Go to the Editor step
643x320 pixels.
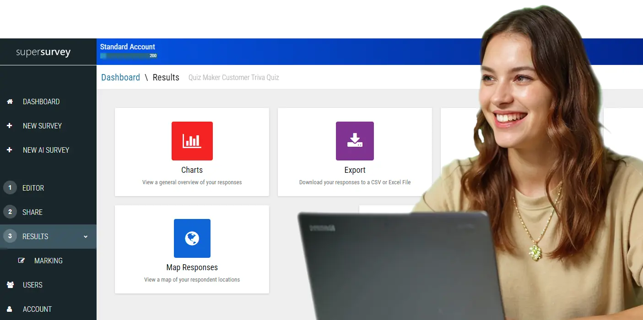coord(33,188)
